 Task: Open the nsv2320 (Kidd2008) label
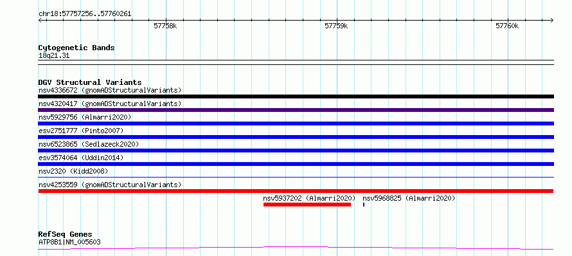73,171
